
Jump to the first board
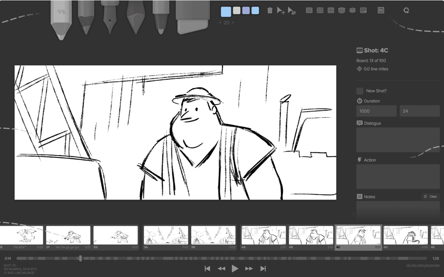(207, 268)
